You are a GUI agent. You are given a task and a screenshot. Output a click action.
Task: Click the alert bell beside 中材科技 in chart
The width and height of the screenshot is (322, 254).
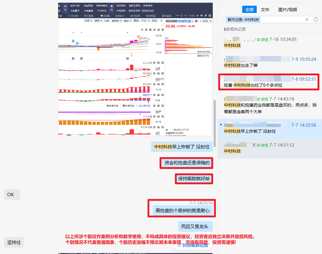coord(196,21)
